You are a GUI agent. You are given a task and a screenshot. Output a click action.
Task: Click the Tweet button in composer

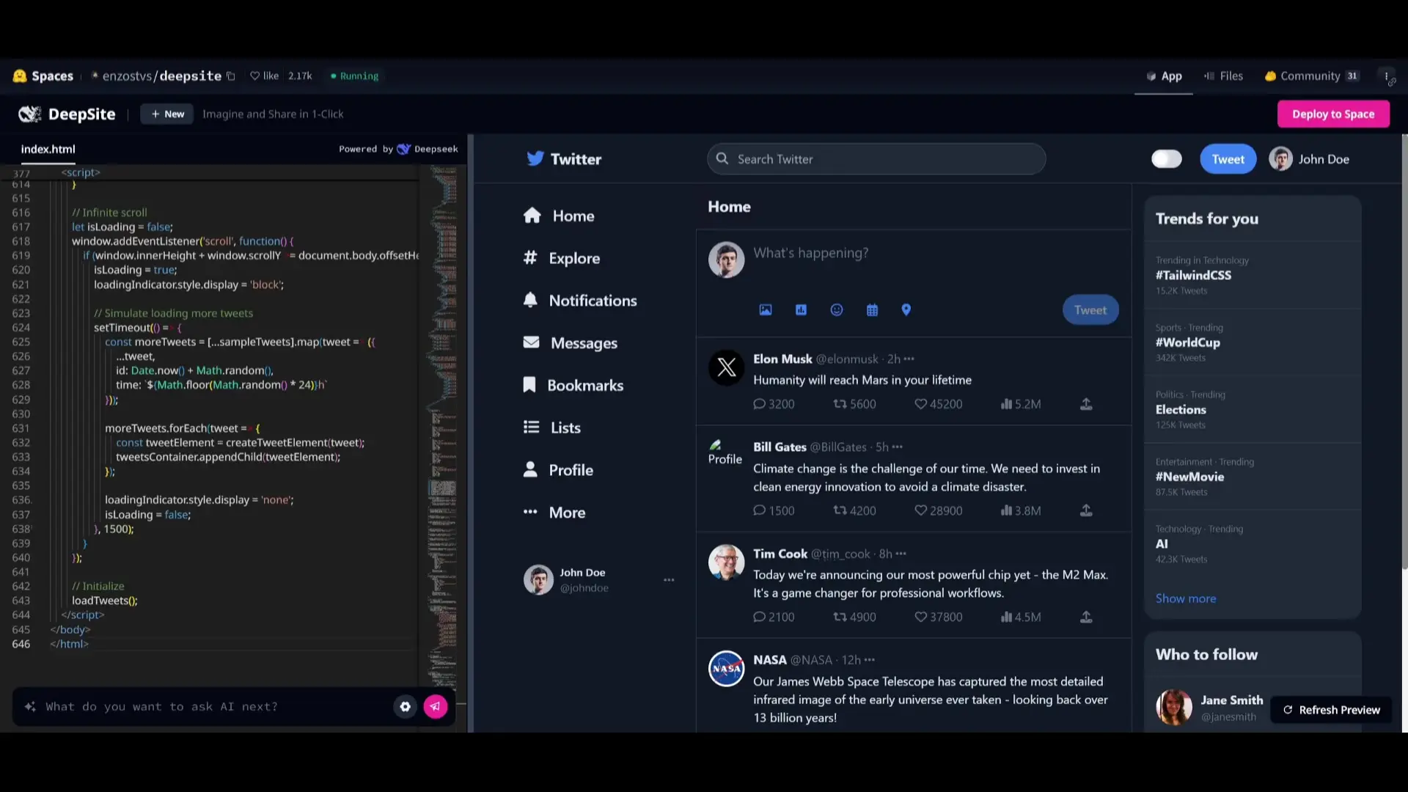coord(1090,310)
